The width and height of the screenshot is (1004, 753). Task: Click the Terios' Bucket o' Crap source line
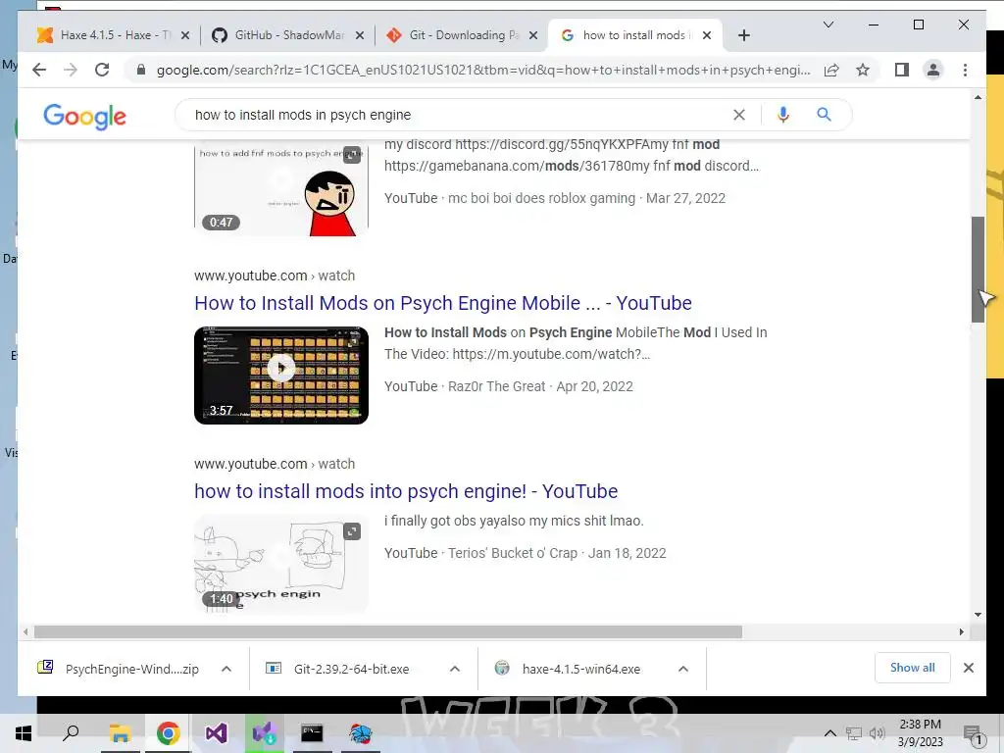(x=526, y=553)
